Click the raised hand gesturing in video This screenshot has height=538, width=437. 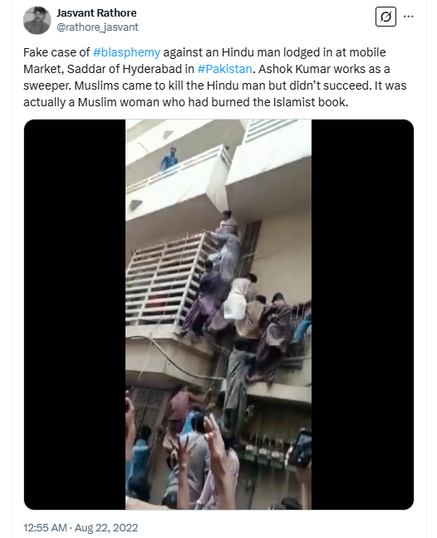(x=215, y=433)
